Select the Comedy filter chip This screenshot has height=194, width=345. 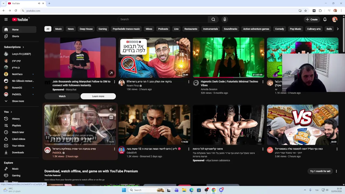(280, 29)
